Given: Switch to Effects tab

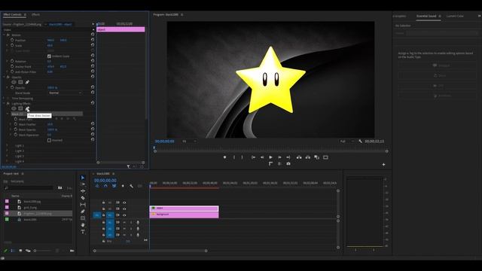Looking at the screenshot, I should point(35,14).
